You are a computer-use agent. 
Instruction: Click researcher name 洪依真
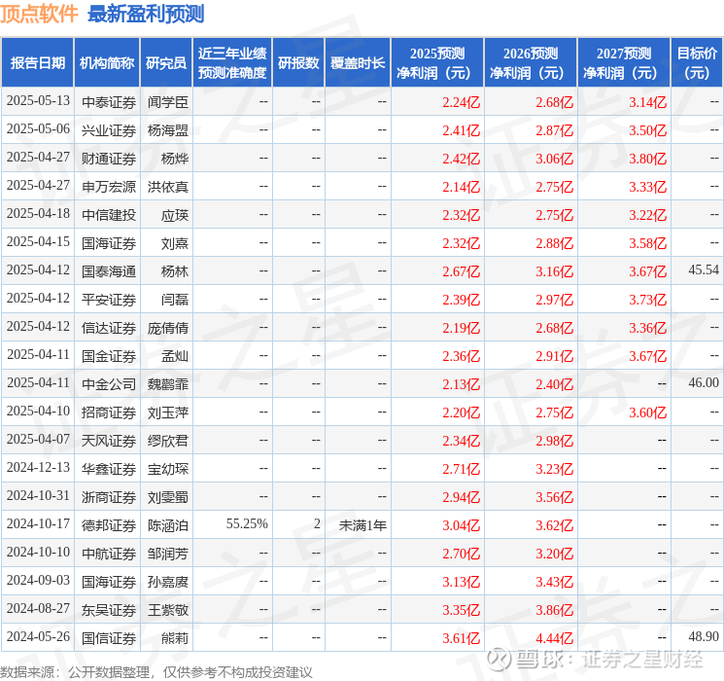click(x=168, y=187)
